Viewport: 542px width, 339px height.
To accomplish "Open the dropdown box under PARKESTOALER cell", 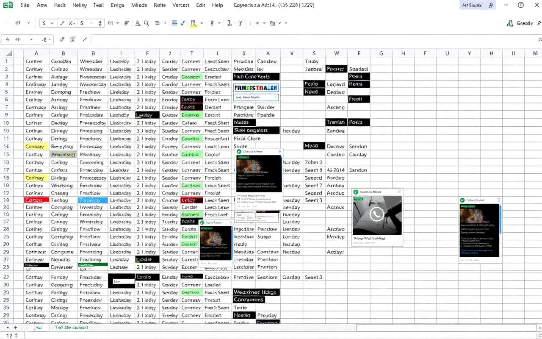I will [256, 97].
